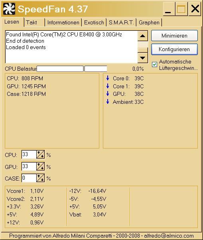Open the S.M.A.R.T. tab

coord(121,22)
